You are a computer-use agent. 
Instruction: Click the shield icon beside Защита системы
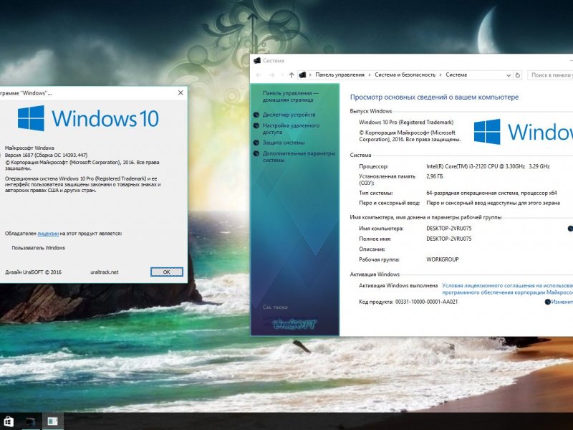point(256,143)
